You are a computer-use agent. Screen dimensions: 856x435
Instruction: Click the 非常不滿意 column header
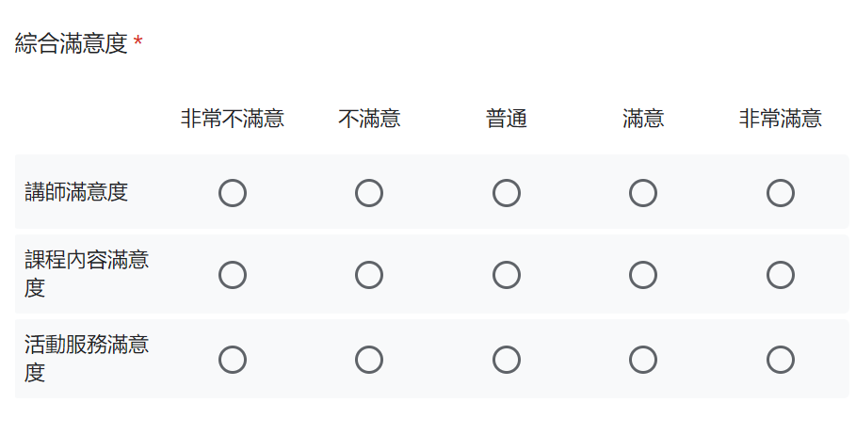tap(233, 119)
